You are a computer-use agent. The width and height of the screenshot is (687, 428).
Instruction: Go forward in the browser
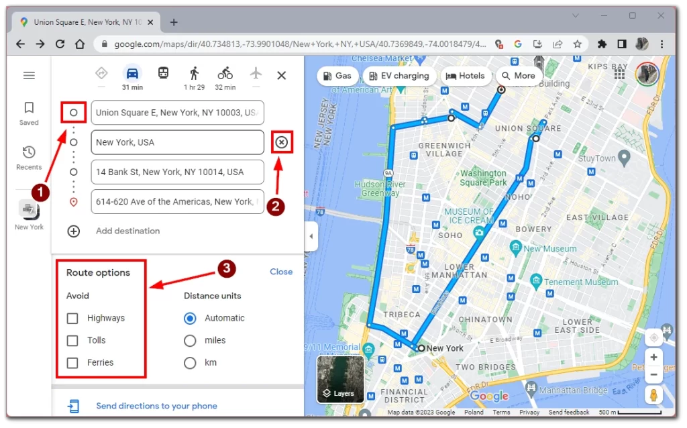[40, 44]
